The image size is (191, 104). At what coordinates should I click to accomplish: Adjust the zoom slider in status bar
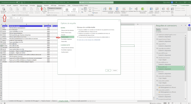(x=181, y=103)
